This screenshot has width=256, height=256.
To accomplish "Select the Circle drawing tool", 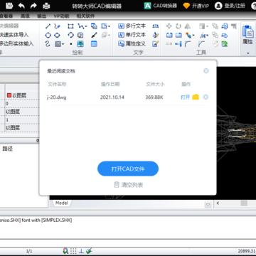I will coord(48,36).
